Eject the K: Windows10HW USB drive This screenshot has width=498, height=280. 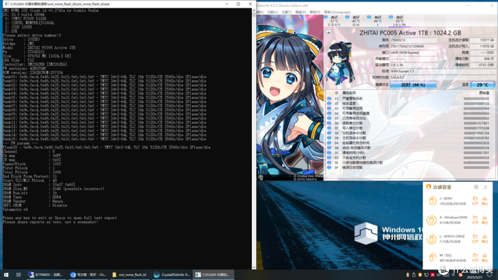(485, 218)
